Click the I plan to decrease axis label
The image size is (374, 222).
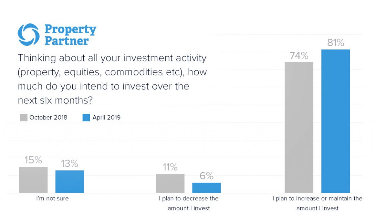tap(189, 203)
